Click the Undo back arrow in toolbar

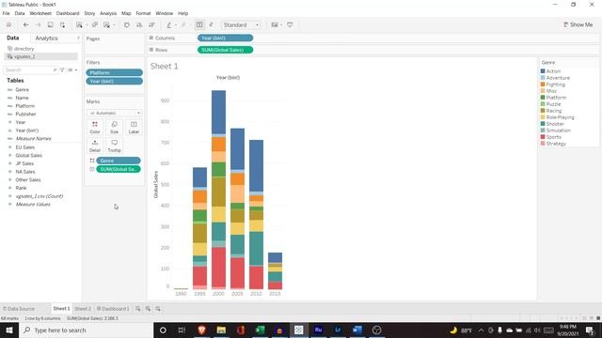25,25
